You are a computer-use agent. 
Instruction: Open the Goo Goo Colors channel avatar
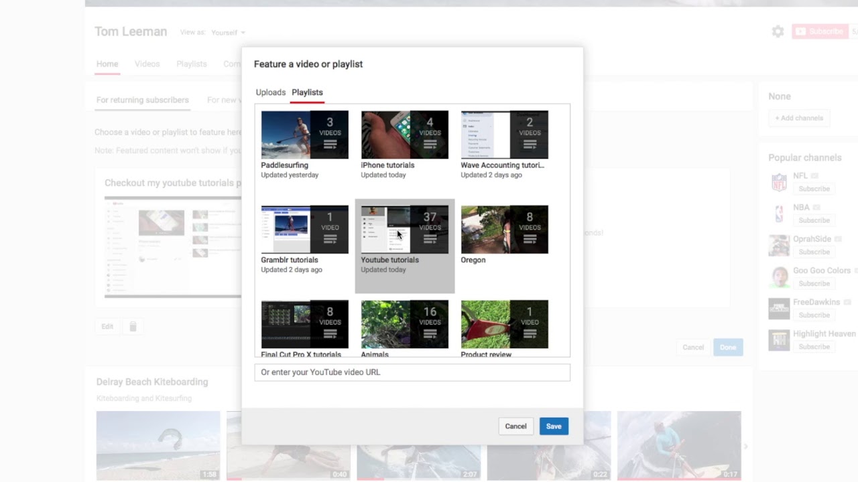click(779, 276)
